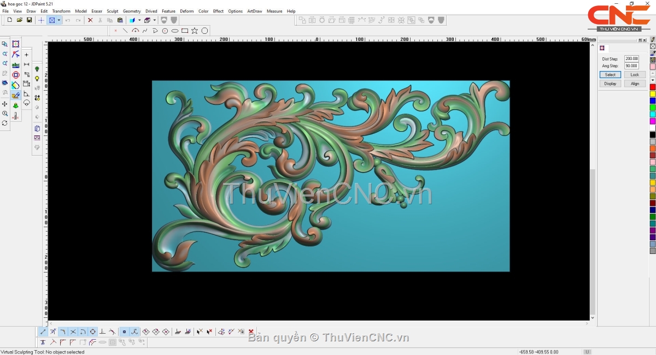Screen dimensions: 656x355
Task: Click the vertical scrollbar of the canvas
Action: point(593,180)
